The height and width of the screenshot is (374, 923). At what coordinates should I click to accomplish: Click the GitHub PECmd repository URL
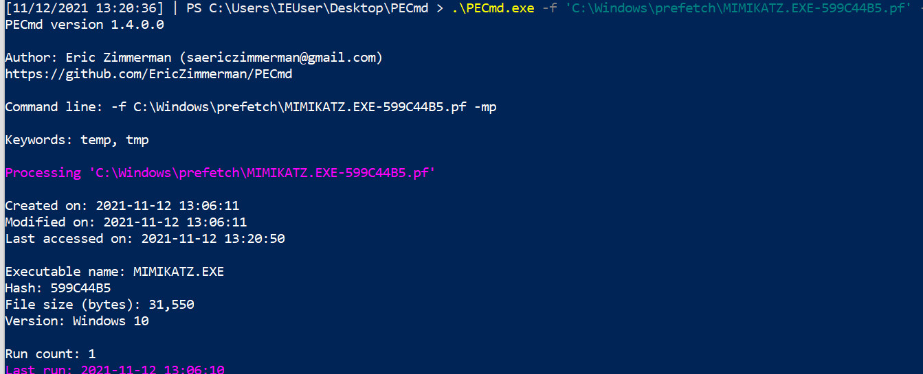[148, 74]
